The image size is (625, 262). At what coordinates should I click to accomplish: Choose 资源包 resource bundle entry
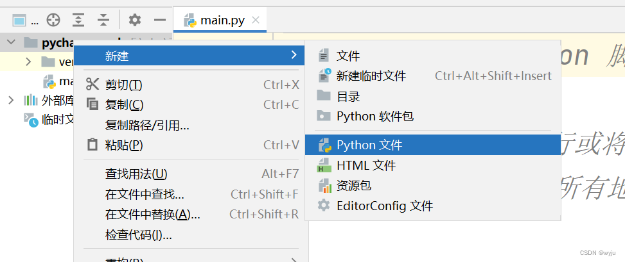coord(433,185)
